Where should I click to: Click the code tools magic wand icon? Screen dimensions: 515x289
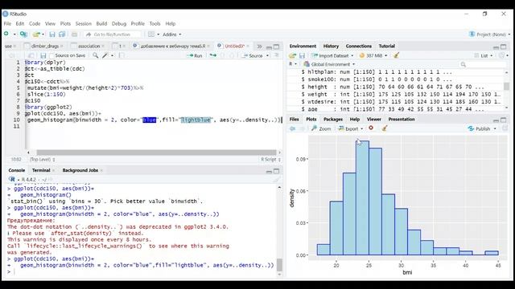click(105, 55)
